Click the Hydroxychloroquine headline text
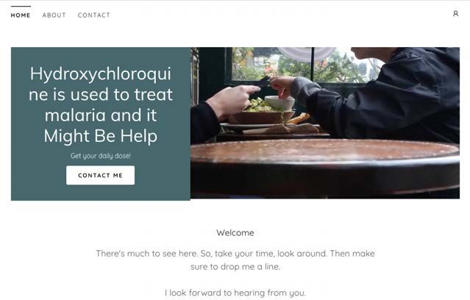The image size is (470, 300). tap(101, 104)
